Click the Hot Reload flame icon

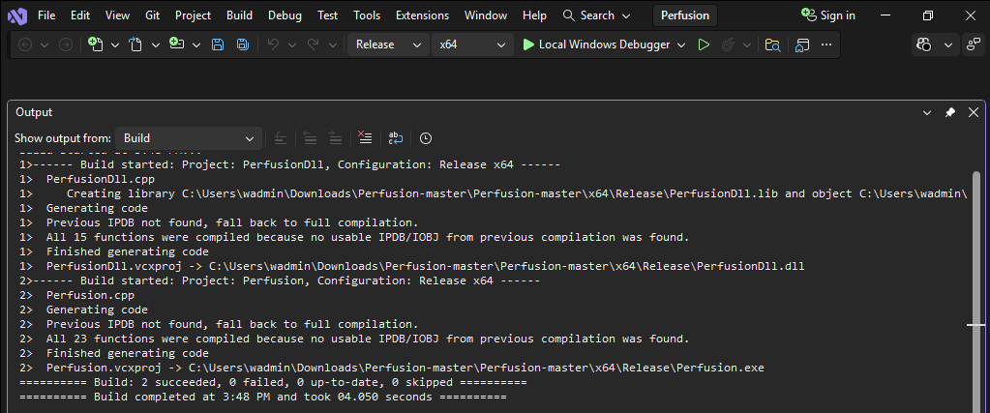click(728, 44)
